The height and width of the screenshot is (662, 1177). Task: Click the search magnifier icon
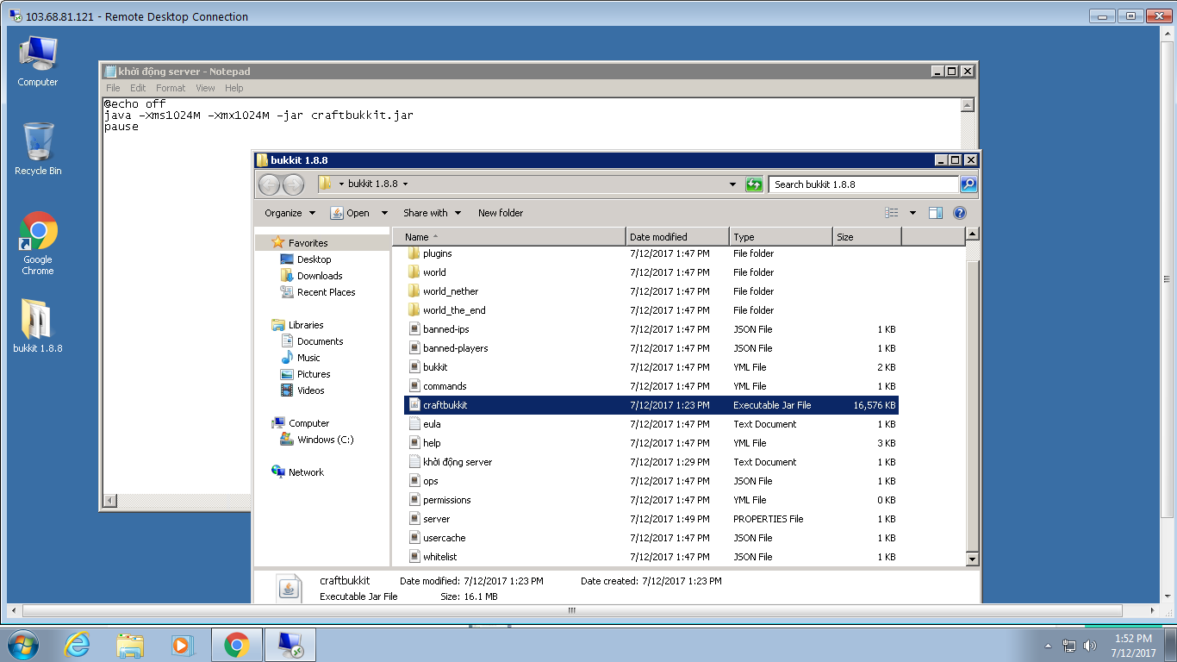968,184
